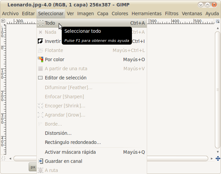The width and height of the screenshot is (221, 174).
Task: Close the GIMP window
Action: [214, 5]
